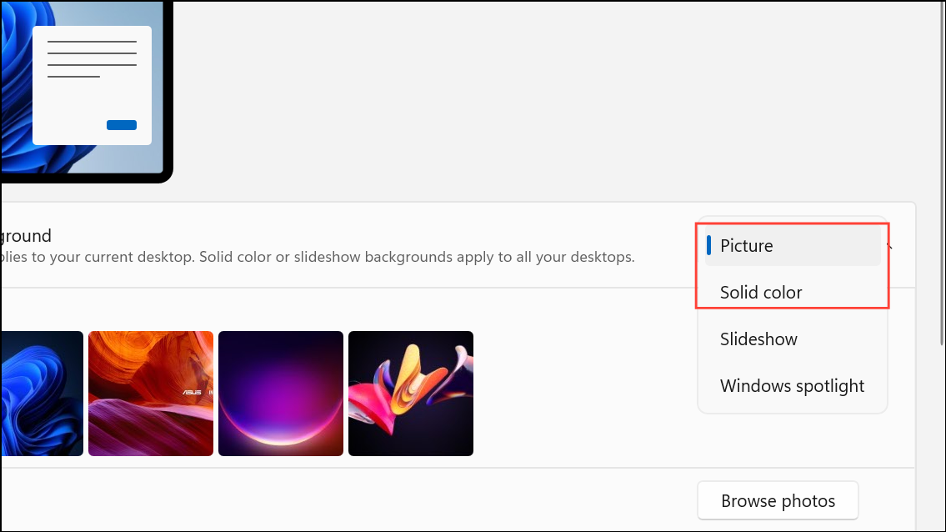Viewport: 946px width, 532px height.
Task: Click the Browse photos button
Action: 777,500
